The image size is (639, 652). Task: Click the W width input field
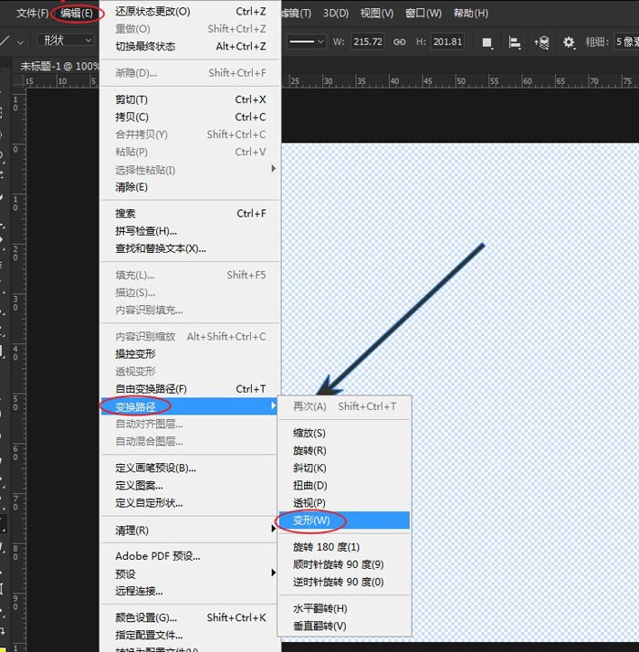[x=368, y=42]
